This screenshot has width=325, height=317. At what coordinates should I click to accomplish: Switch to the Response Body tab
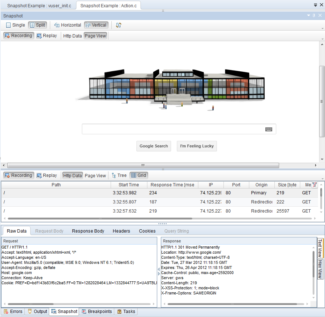click(x=88, y=231)
